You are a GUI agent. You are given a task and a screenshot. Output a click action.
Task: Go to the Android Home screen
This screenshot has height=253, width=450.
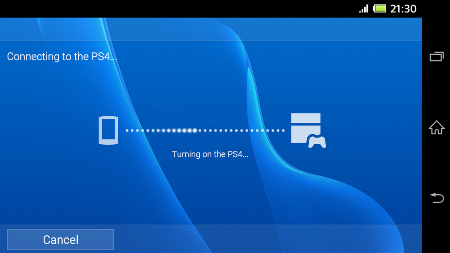436,128
